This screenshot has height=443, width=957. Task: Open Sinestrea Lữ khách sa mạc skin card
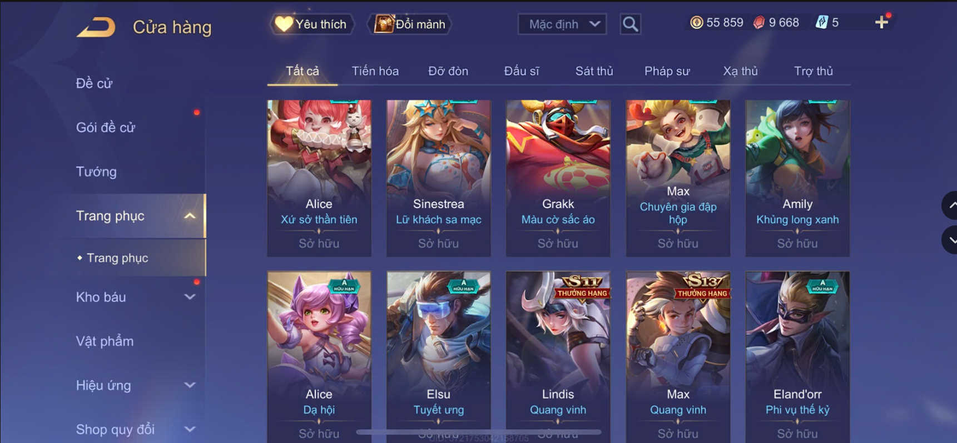point(438,178)
